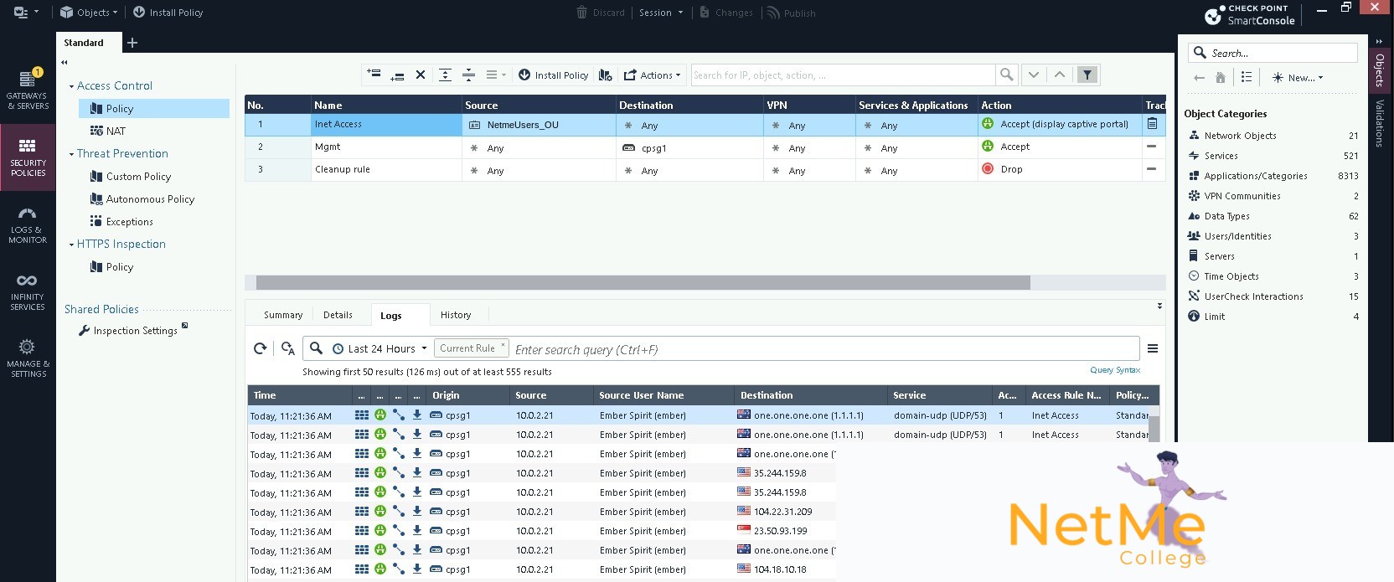
Task: Open the New... object dropdown
Action: pyautogui.click(x=1298, y=77)
